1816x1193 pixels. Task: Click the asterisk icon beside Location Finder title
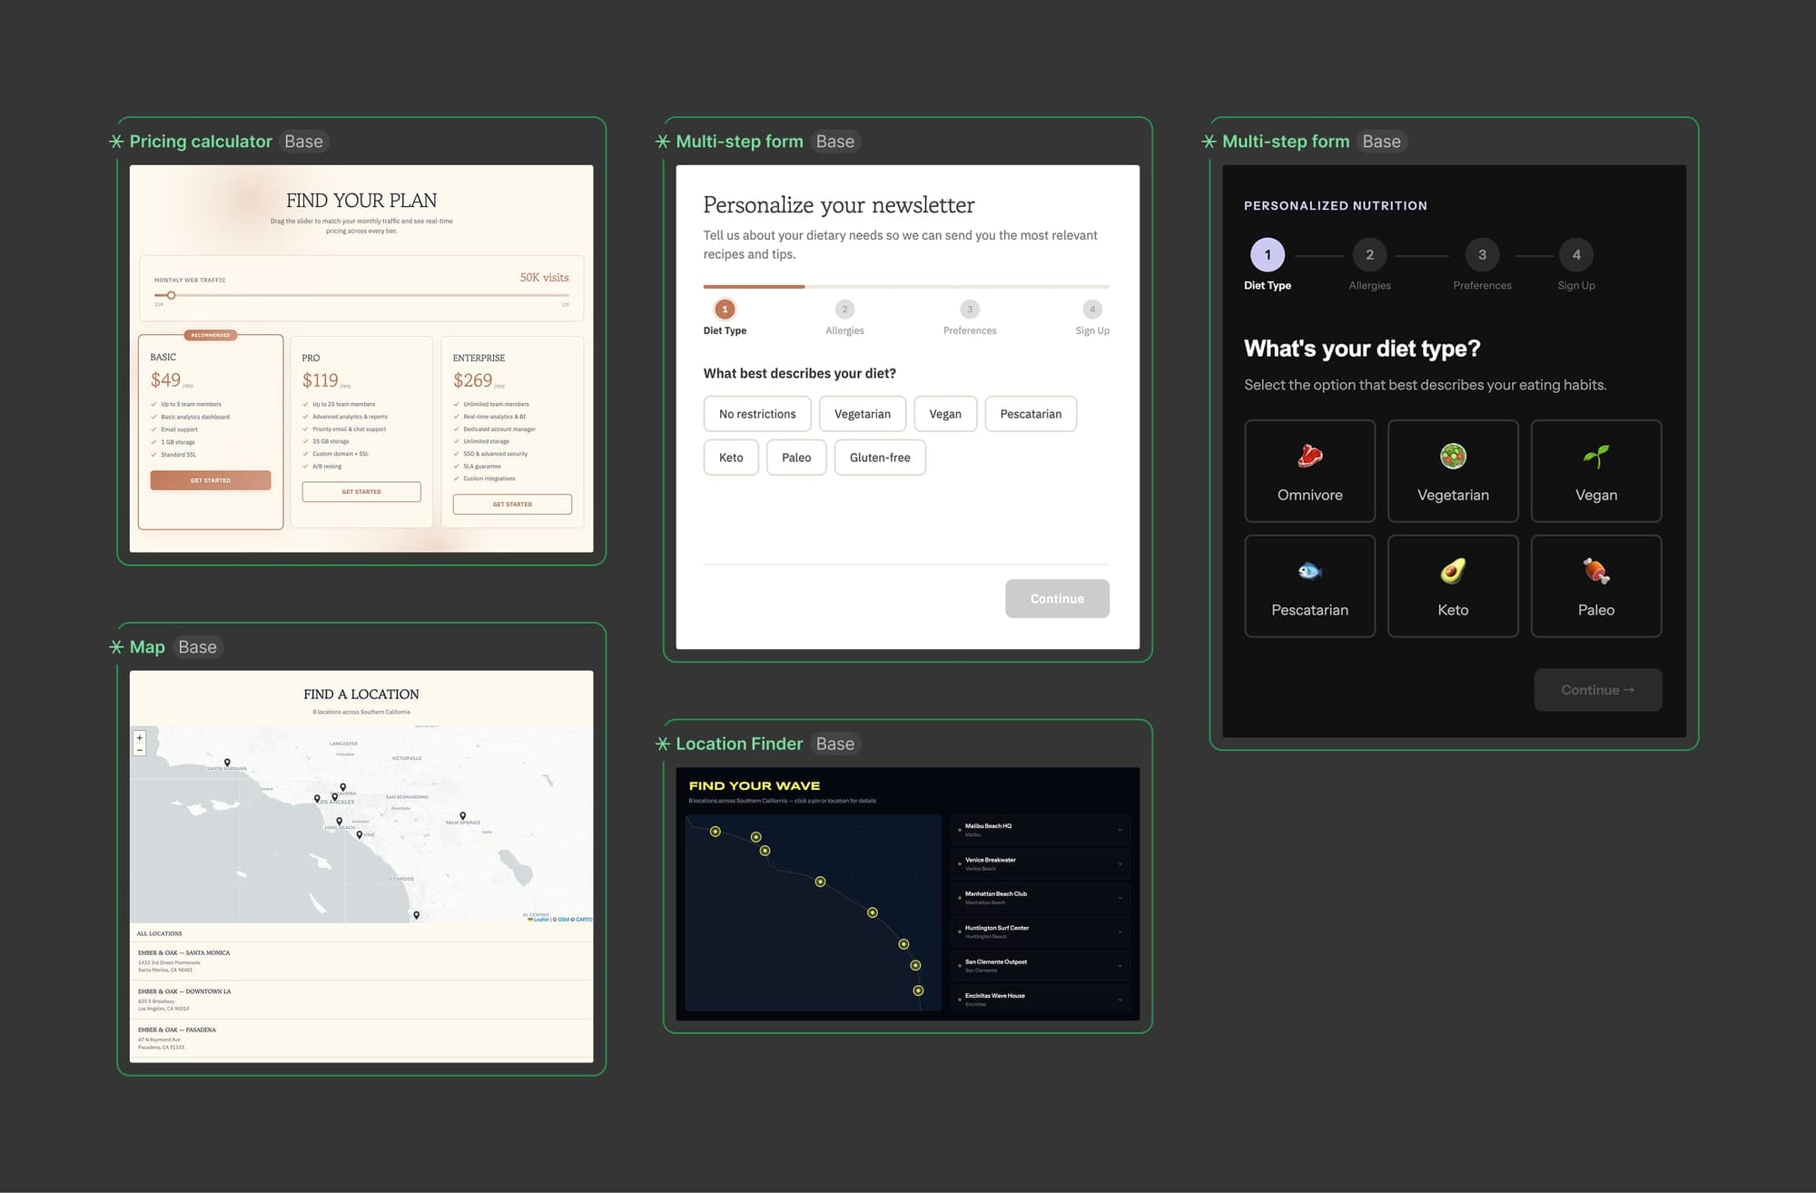pyautogui.click(x=663, y=744)
